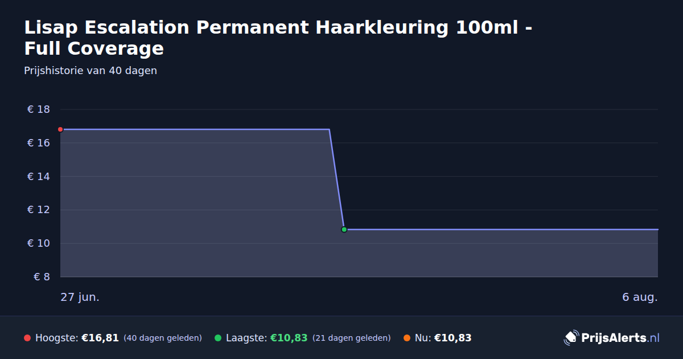Viewport: 683px width, 359px height.
Task: Click the € 10 axis label
Action: pos(39,243)
